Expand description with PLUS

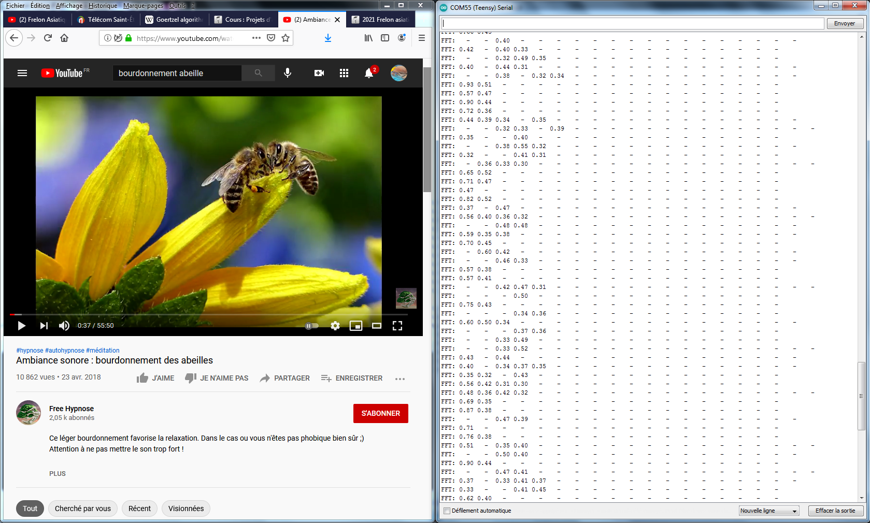(x=58, y=473)
